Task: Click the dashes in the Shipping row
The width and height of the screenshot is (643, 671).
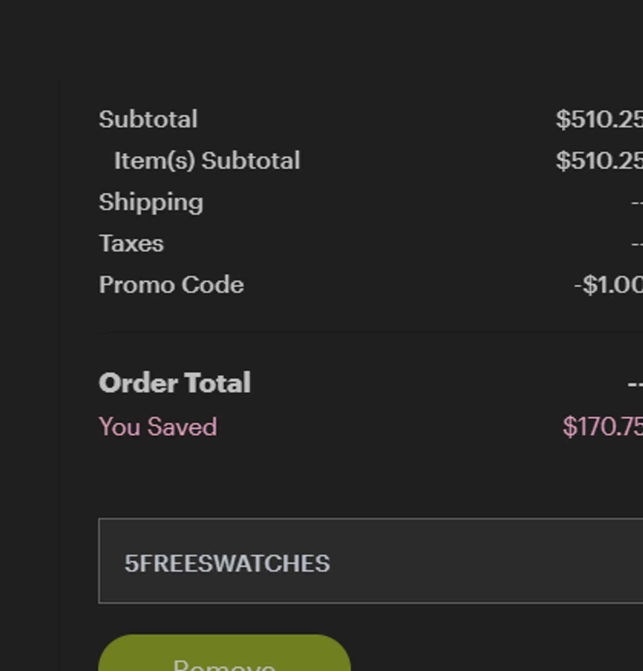Action: coord(637,203)
